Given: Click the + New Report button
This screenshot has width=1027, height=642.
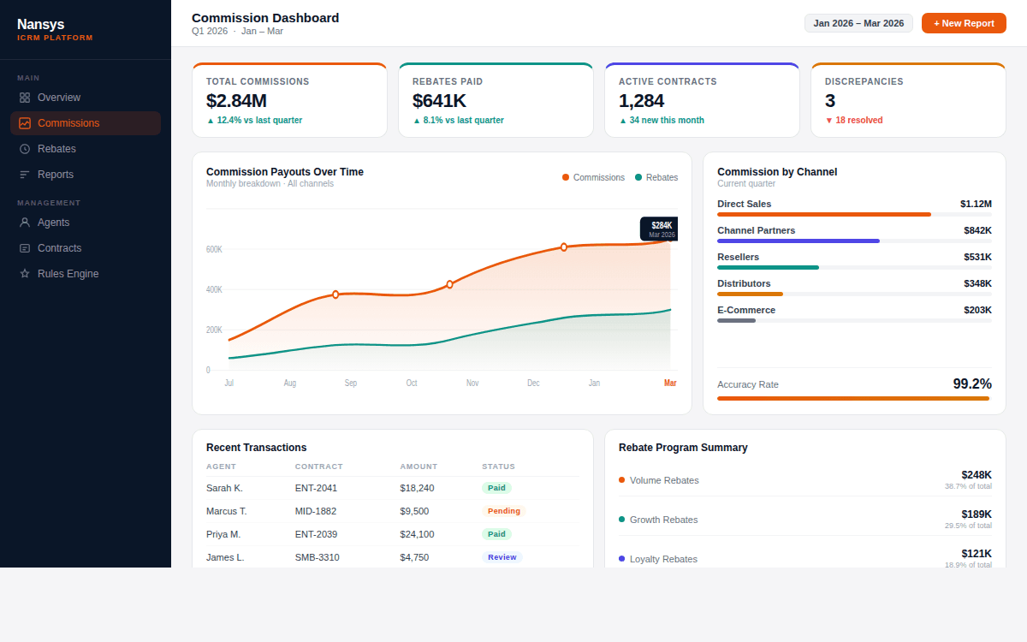Looking at the screenshot, I should pyautogui.click(x=964, y=23).
